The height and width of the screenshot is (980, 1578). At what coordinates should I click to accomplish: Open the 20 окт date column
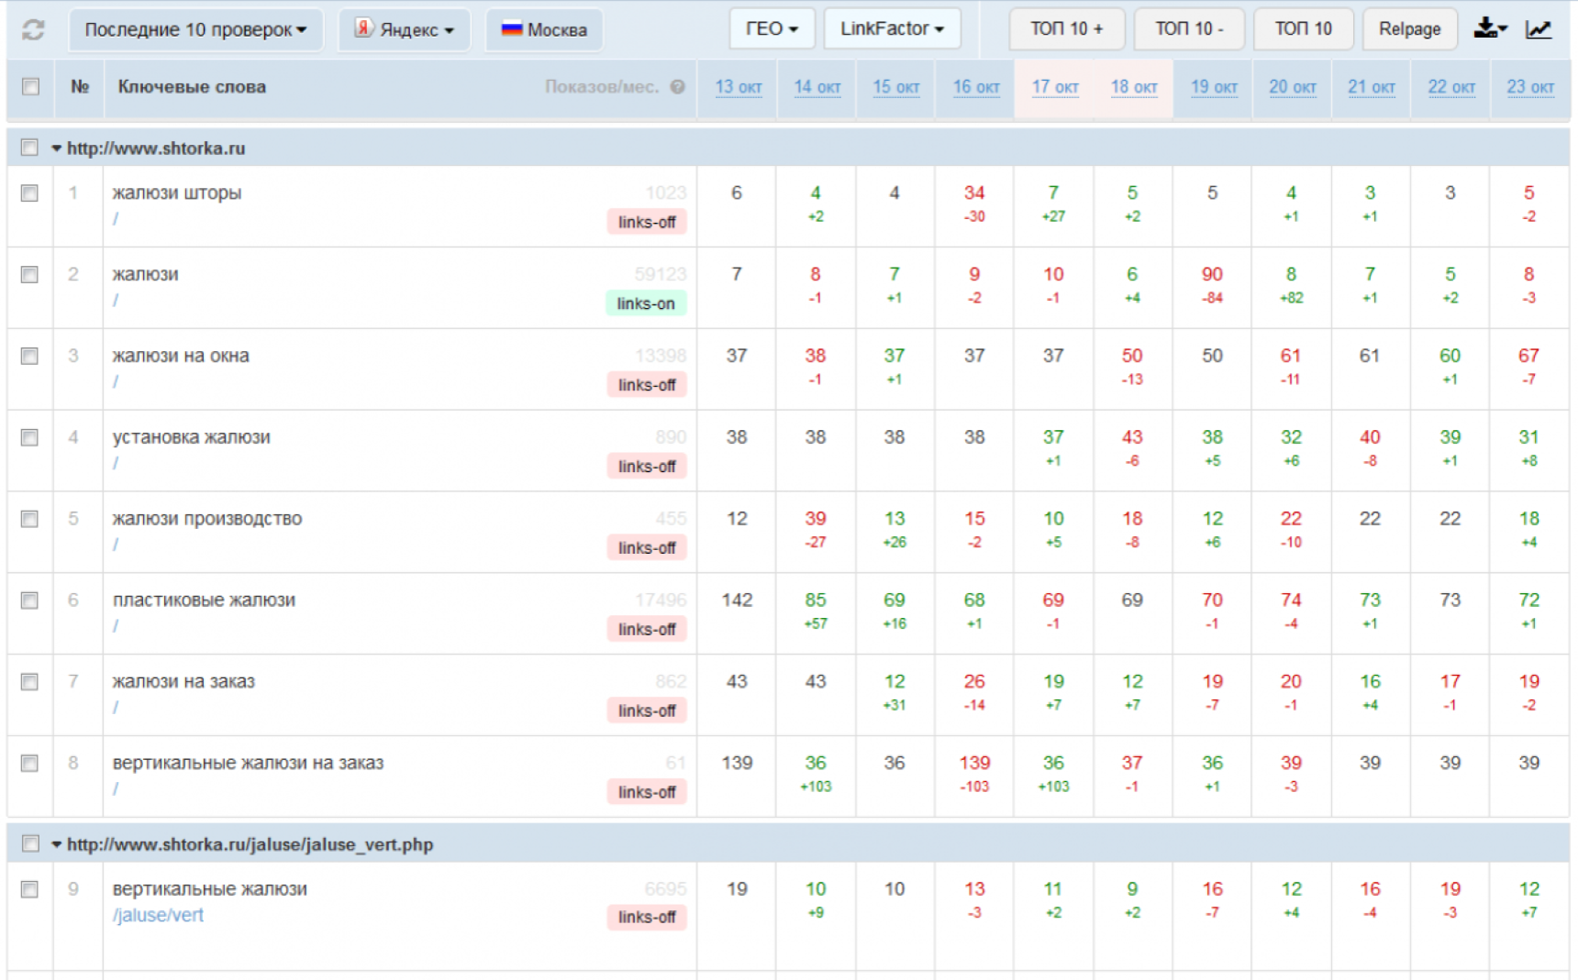pos(1293,87)
